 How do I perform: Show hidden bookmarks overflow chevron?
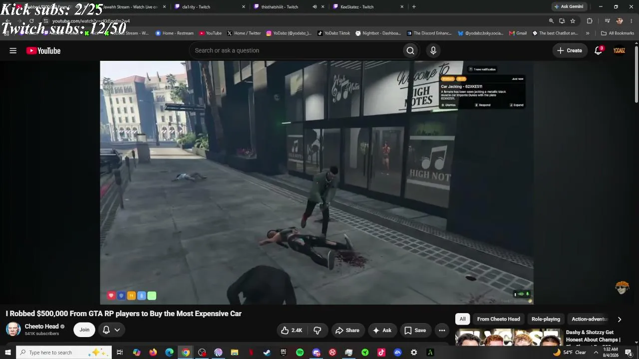click(588, 33)
